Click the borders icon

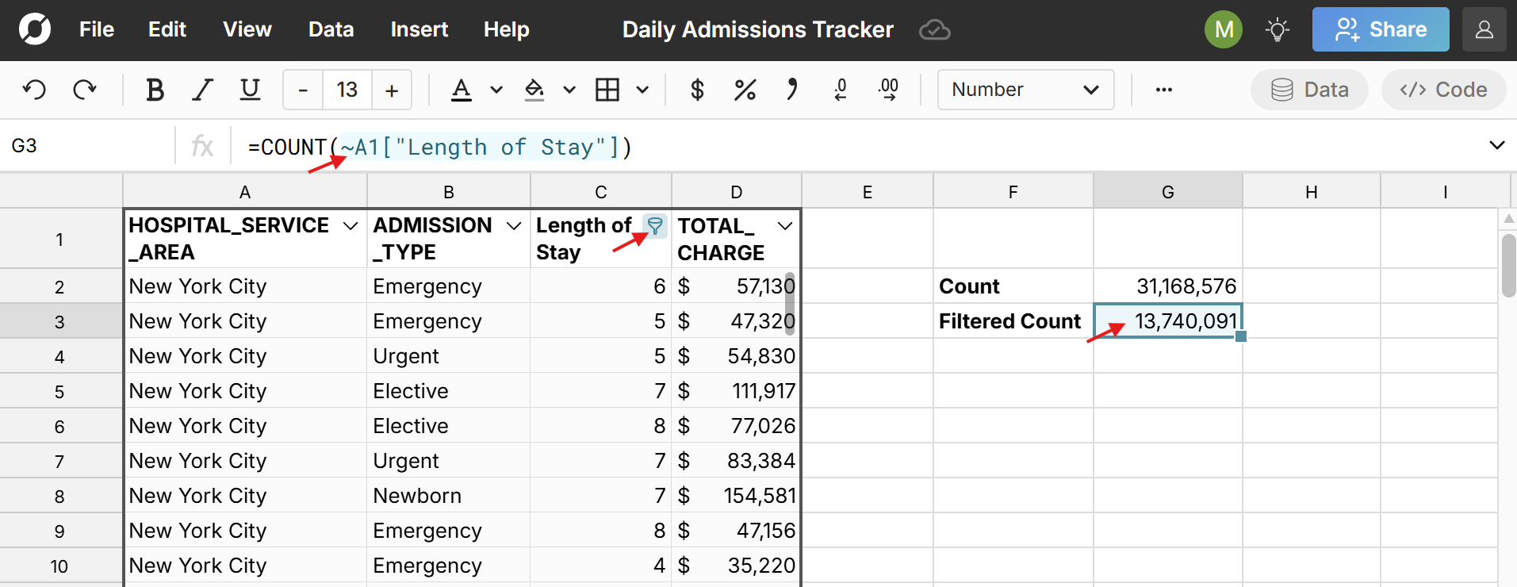click(607, 90)
